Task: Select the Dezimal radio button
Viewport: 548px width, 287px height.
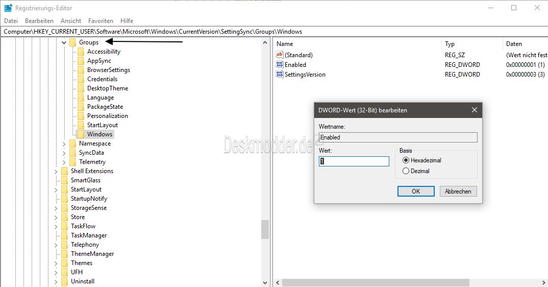Action: [406, 171]
